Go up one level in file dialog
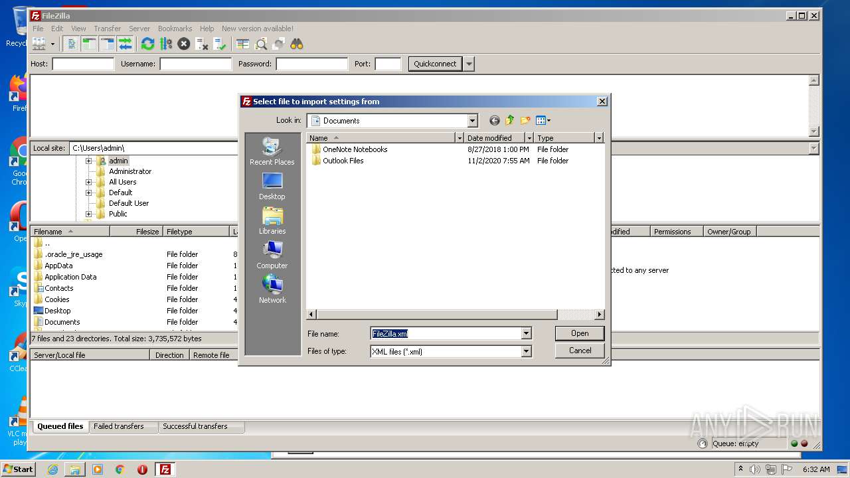850x478 pixels. (510, 120)
